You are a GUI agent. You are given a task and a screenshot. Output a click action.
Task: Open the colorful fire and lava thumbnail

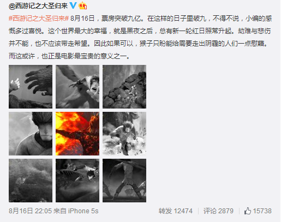tap(77, 134)
